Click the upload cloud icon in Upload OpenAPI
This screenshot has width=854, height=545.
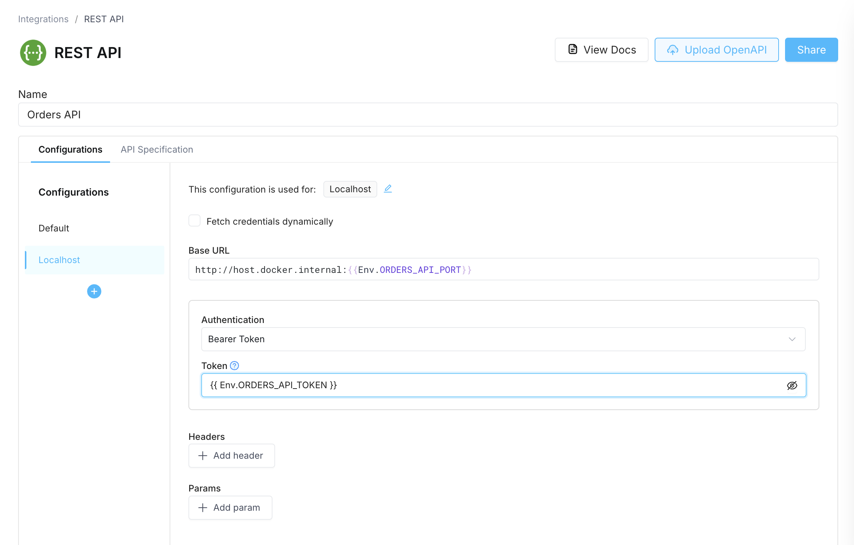[673, 49]
